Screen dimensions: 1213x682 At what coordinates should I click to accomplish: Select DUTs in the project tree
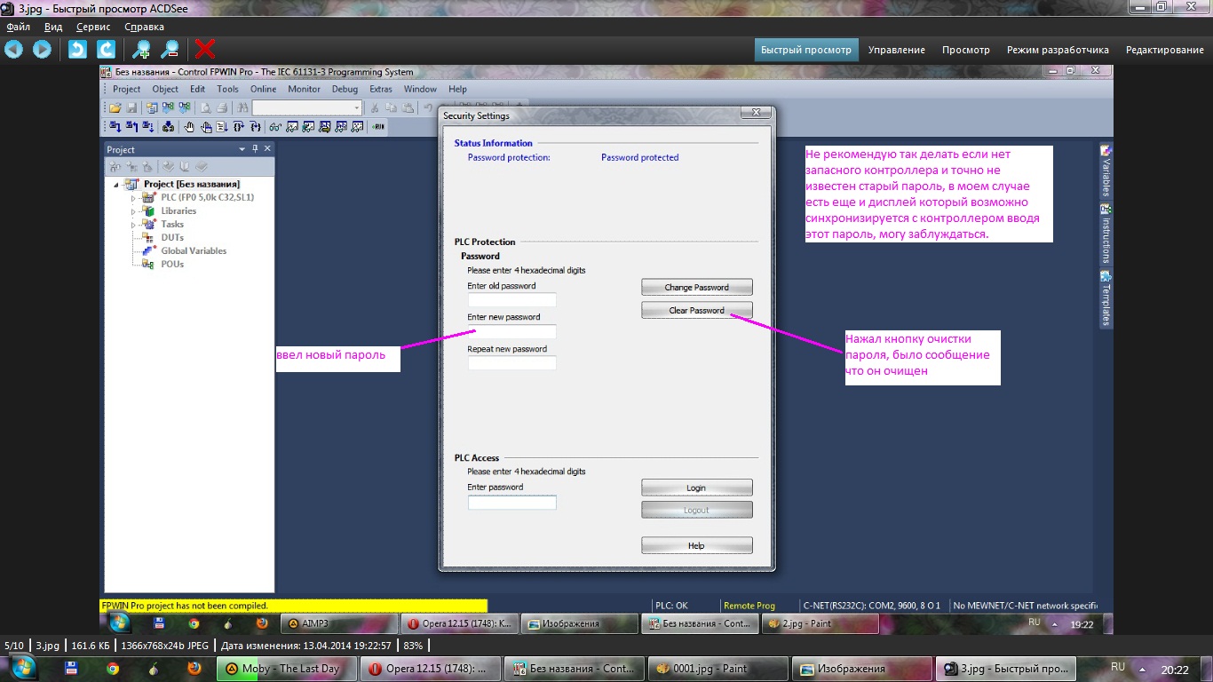point(172,237)
